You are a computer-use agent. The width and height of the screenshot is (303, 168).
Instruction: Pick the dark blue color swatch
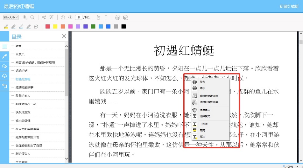coord(109,26)
